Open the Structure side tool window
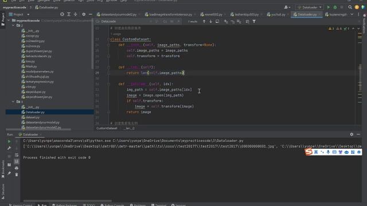 [x=3, y=192]
